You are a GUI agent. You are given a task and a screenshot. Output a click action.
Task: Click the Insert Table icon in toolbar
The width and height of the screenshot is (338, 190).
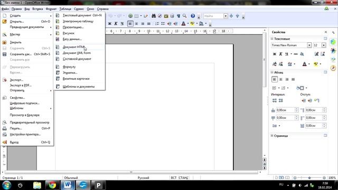pos(136,16)
